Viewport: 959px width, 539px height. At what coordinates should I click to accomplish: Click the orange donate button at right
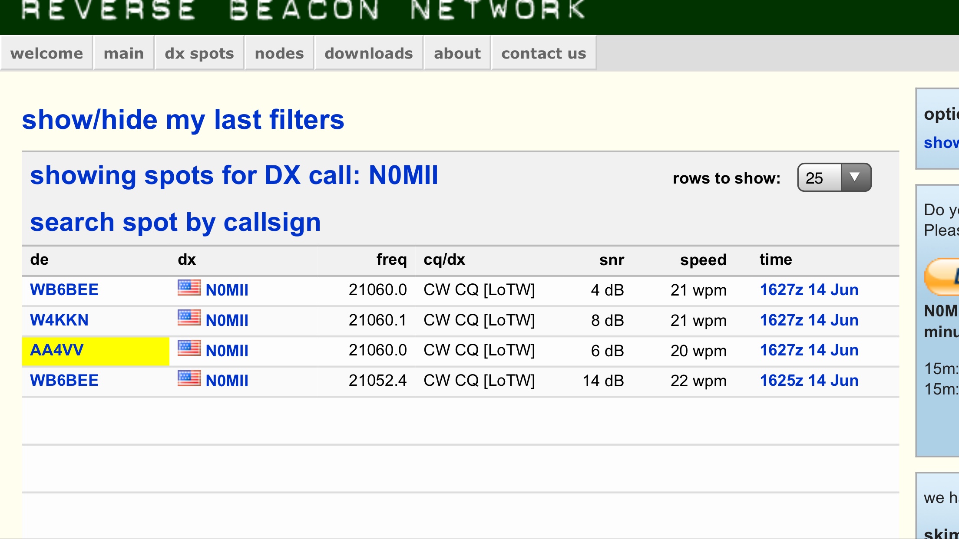[942, 277]
